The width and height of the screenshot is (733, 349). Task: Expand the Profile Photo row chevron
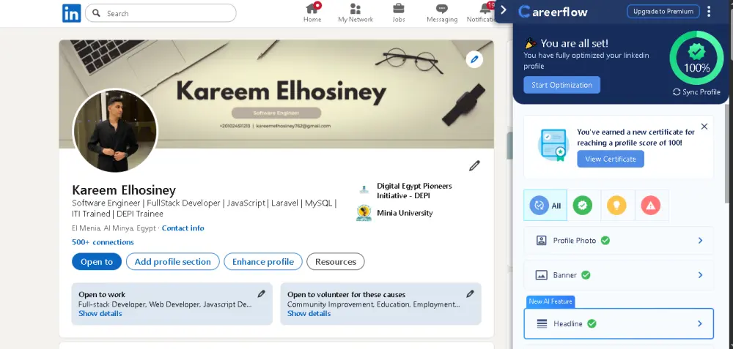click(700, 240)
